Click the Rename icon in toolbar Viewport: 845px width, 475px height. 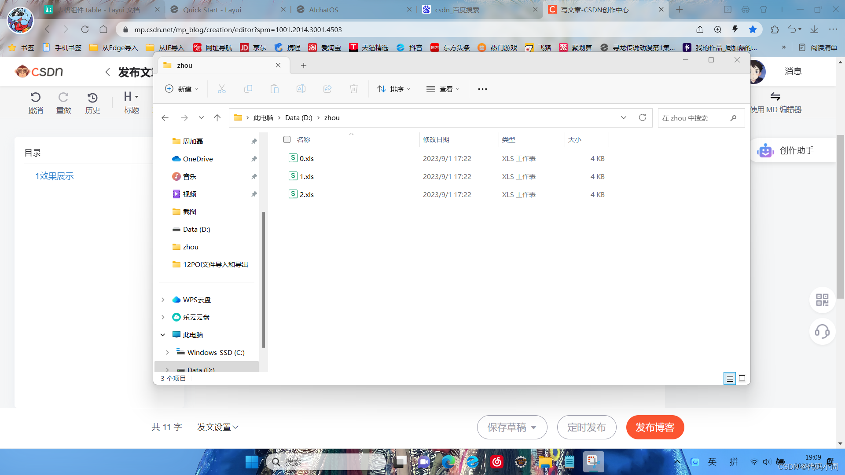tap(301, 89)
